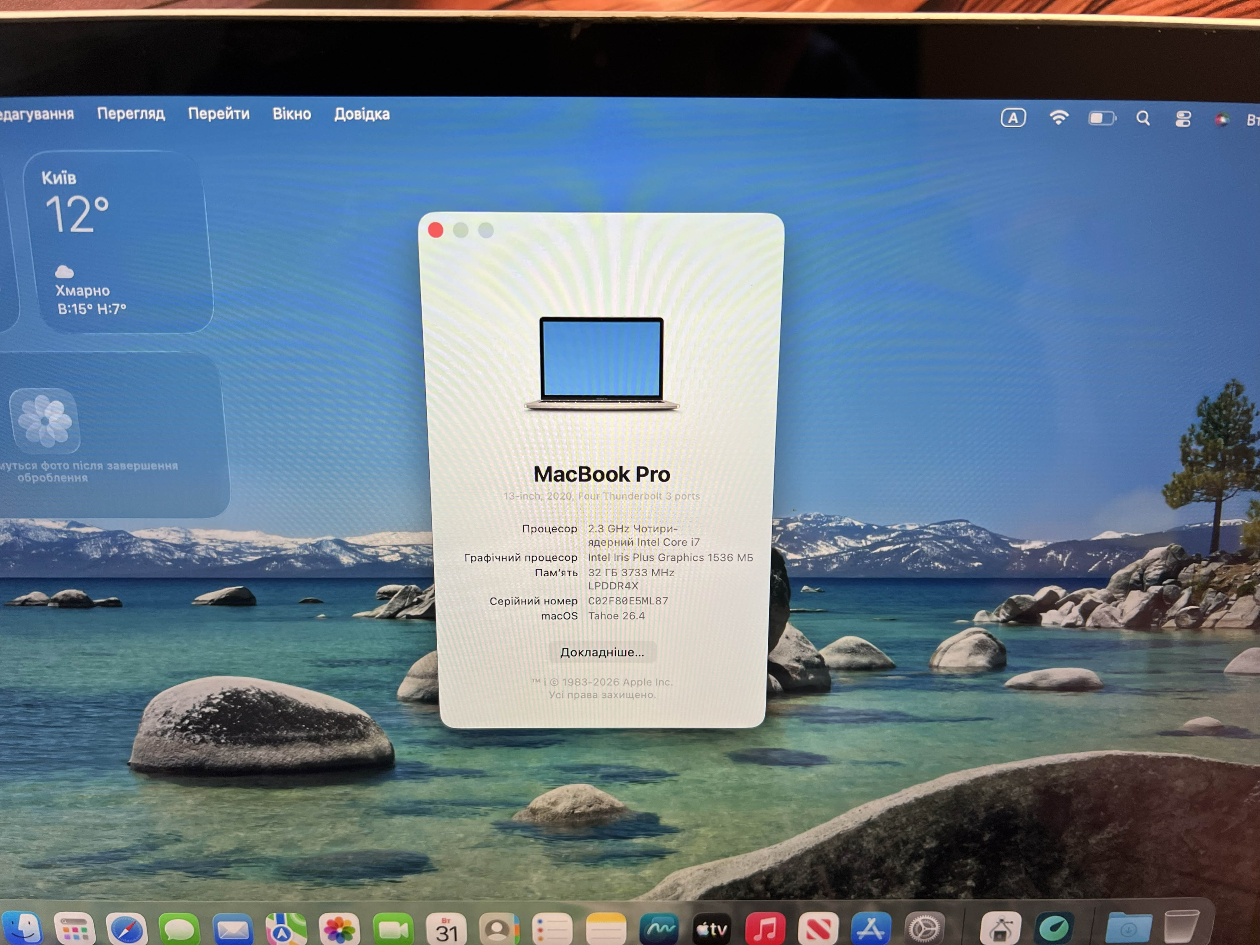The width and height of the screenshot is (1260, 945).
Task: Open Reminders from the Dock
Action: 552,929
